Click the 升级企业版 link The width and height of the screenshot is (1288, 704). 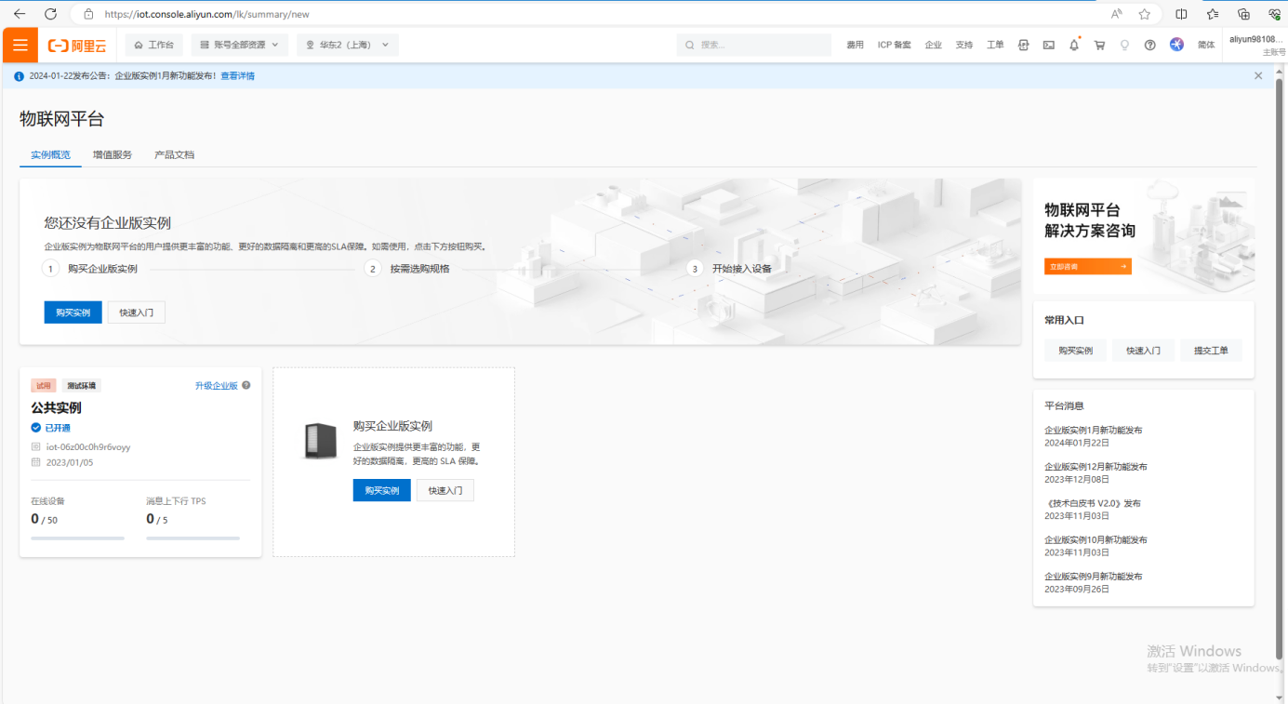pos(217,385)
